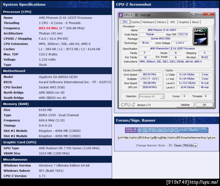220x186 pixels.
Task: Click Slot #1 Module 'Kingston - 4096 MB (12800)' value
Action: (x=60, y=131)
